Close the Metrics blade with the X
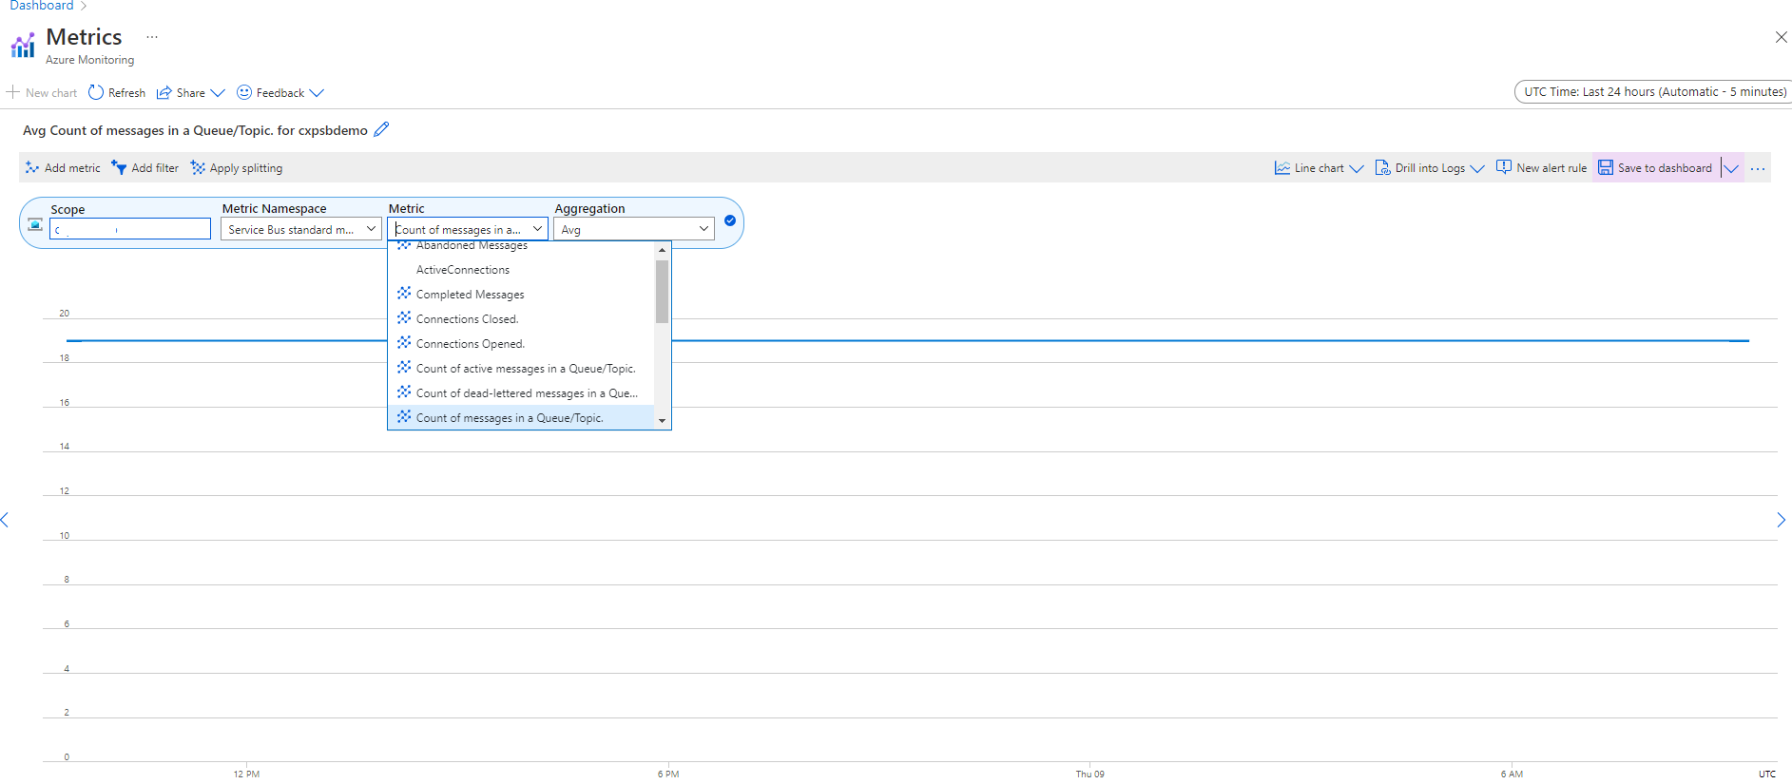 pyautogui.click(x=1781, y=37)
